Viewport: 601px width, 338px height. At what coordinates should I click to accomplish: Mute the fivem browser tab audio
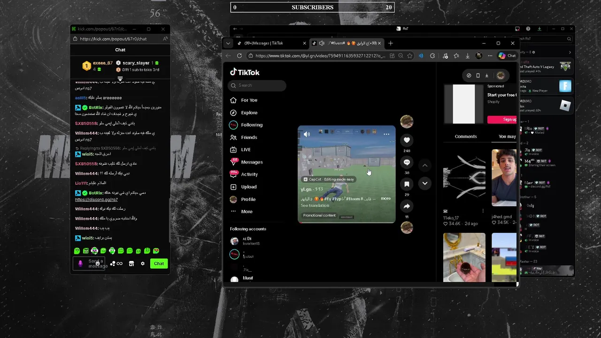coord(322,43)
